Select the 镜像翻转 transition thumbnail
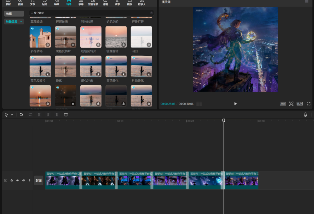Screen dimensions: 314x214 point(116,37)
